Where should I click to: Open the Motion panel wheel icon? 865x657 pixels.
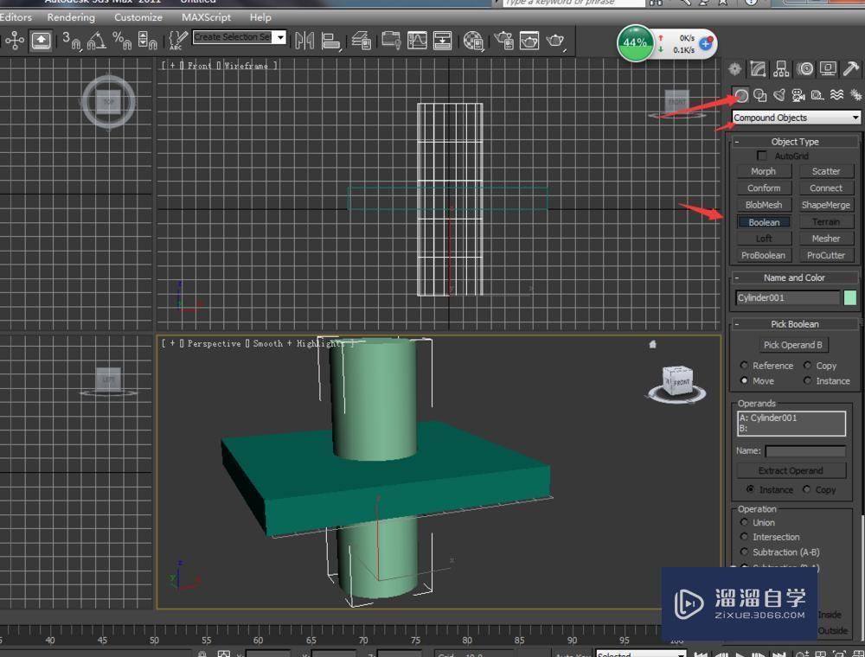805,69
